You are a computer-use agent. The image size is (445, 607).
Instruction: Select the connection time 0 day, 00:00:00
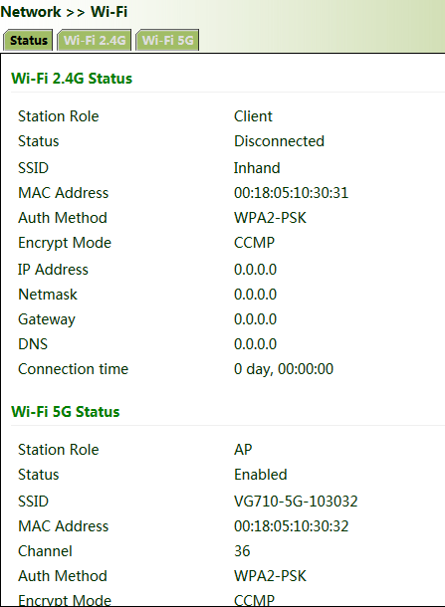click(284, 369)
